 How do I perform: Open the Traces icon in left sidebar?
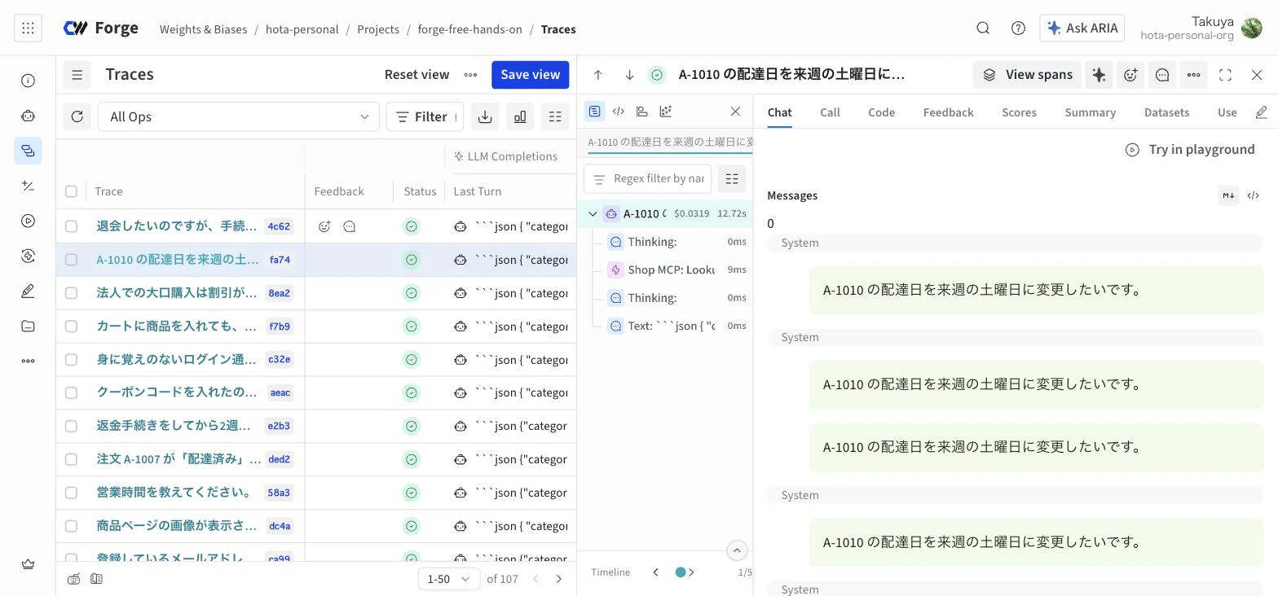[28, 151]
